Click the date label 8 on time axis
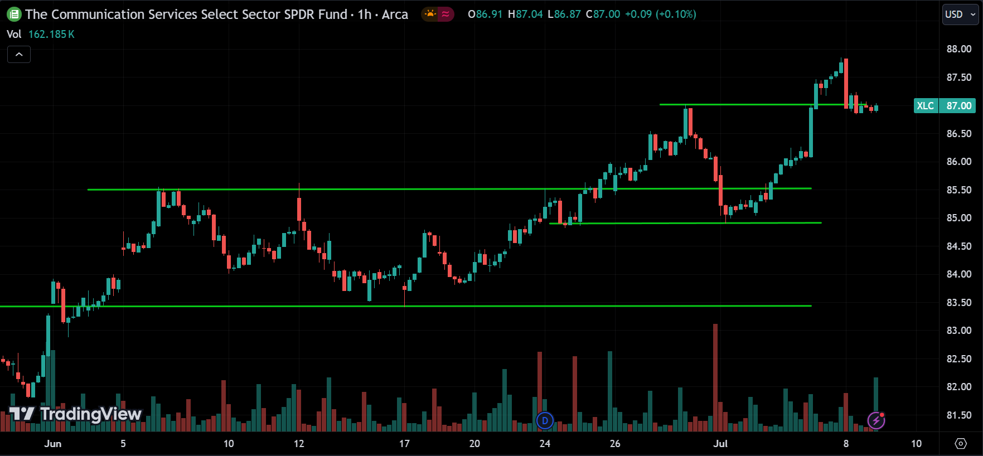The image size is (983, 456). point(846,444)
